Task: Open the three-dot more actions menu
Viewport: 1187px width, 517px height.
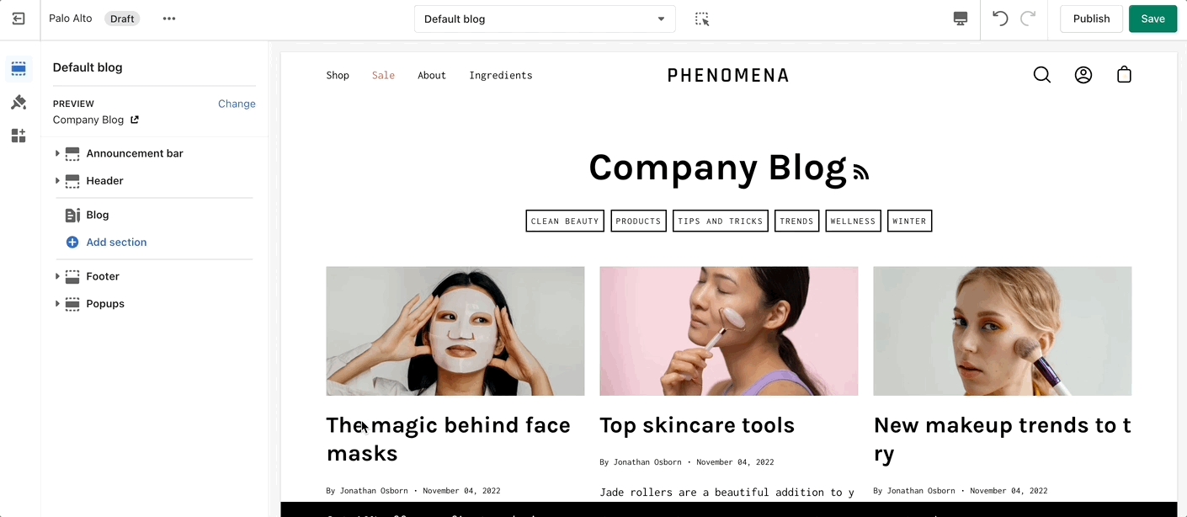Action: tap(169, 19)
